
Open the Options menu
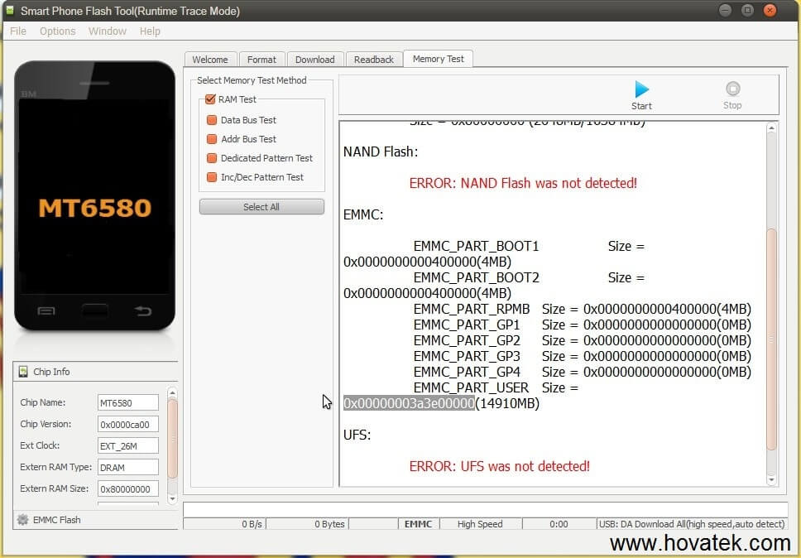tap(57, 31)
